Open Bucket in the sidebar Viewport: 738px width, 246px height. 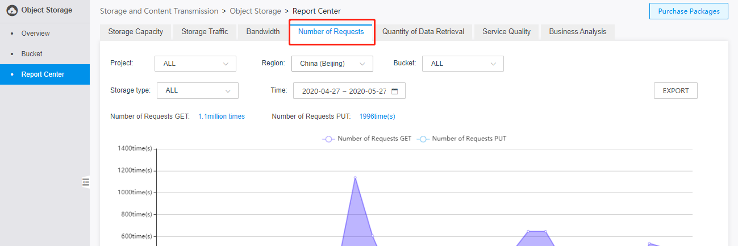point(32,54)
